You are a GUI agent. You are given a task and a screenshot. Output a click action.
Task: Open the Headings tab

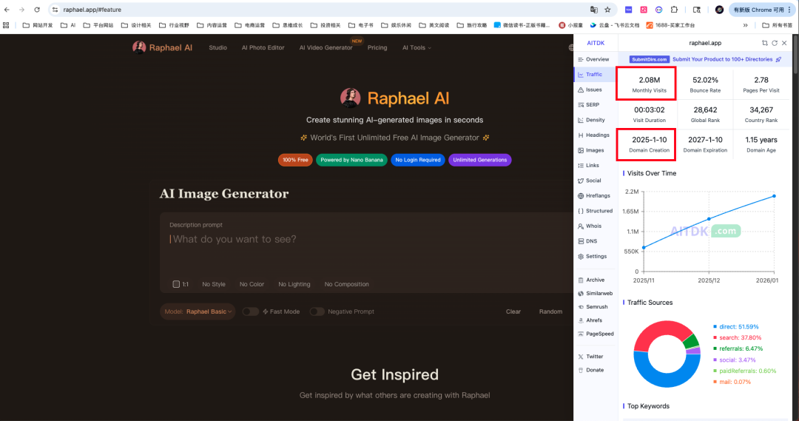594,135
